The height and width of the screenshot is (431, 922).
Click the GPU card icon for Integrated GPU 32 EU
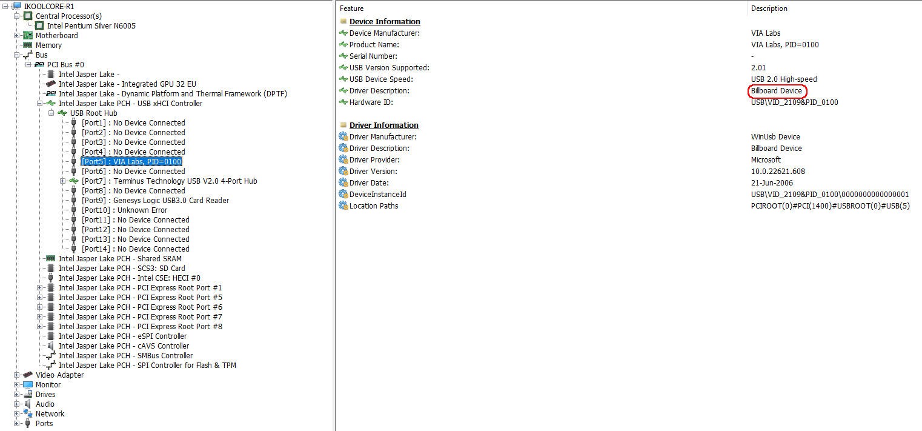click(x=51, y=84)
